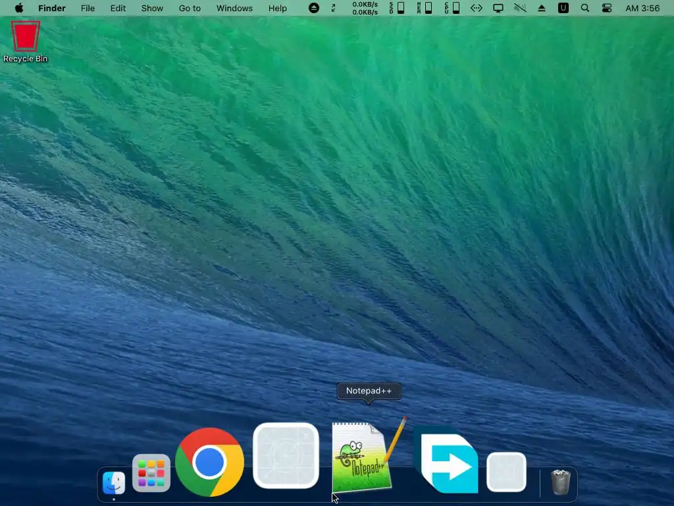This screenshot has width=674, height=506.
Task: Click the solid eject triangle menu bar icon
Action: click(542, 8)
